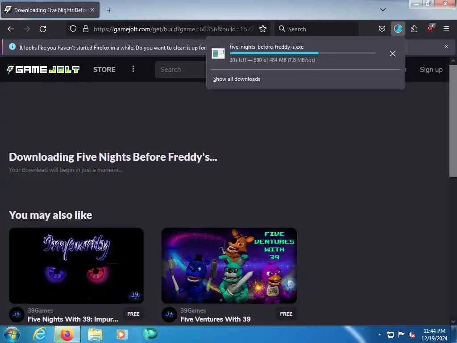The image size is (457, 343).
Task: Dismiss the Firefox cleanup notification bar
Action: pyautogui.click(x=446, y=46)
